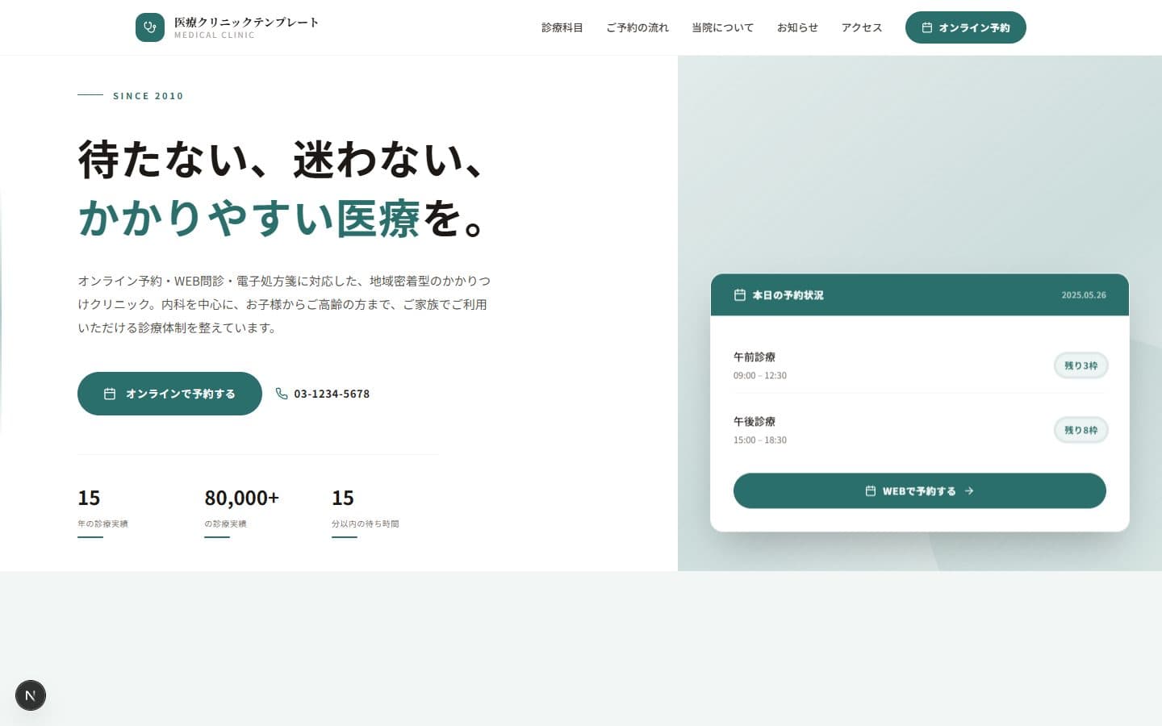Select the 午後診療 row label
The image size is (1162, 726).
pos(754,421)
